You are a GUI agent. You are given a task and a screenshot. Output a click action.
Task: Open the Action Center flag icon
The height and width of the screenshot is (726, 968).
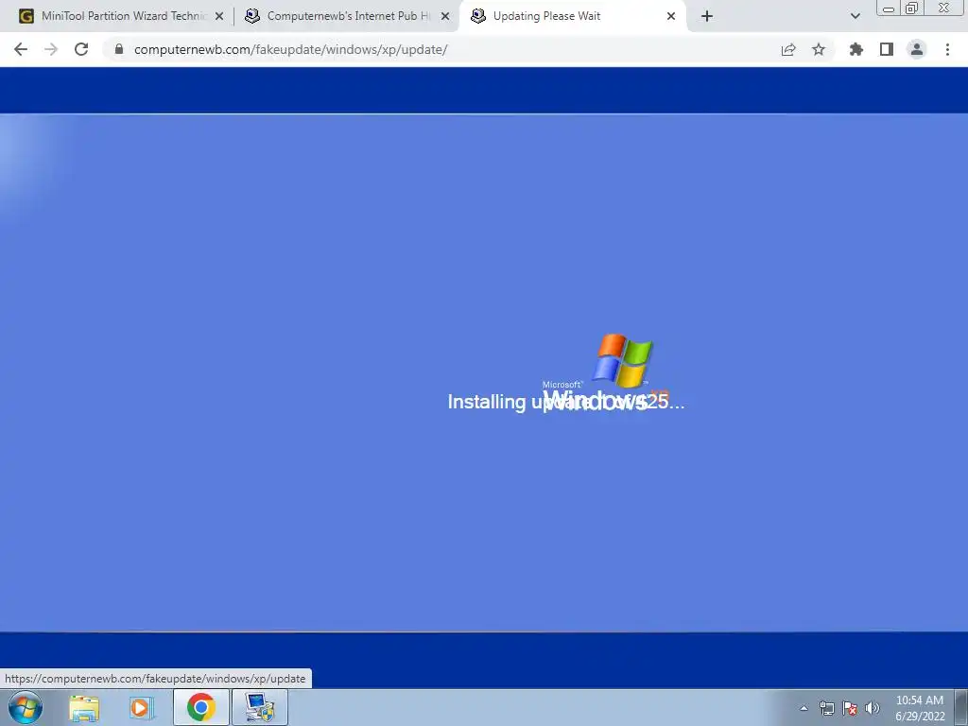(850, 708)
